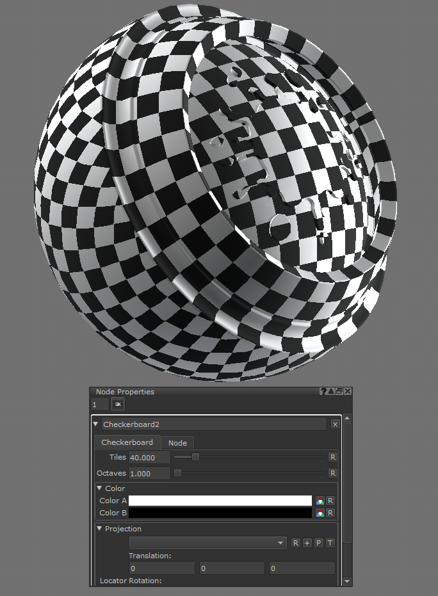Image resolution: width=438 pixels, height=596 pixels.
Task: Reset Color A with its R button
Action: [x=330, y=501]
